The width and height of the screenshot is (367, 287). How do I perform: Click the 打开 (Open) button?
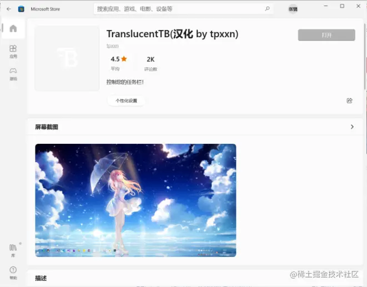(x=326, y=35)
